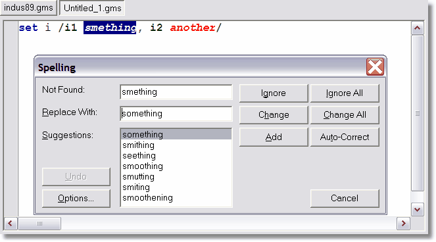Click the Auto-Correct button
Screen dimensions: 436x242
click(x=345, y=137)
